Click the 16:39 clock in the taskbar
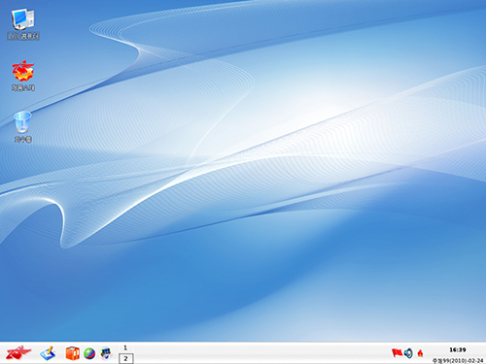486x364 pixels. pyautogui.click(x=458, y=349)
